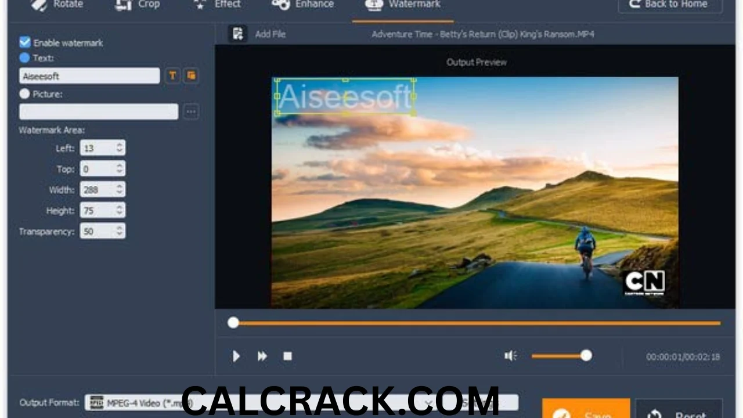Play the video preview
The width and height of the screenshot is (743, 418).
[236, 356]
